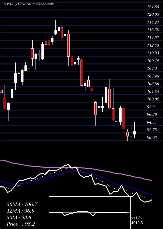Click the 116.39 price axis label
Image resolution: width=163 pixels, height=229 pixels.
coord(153,30)
